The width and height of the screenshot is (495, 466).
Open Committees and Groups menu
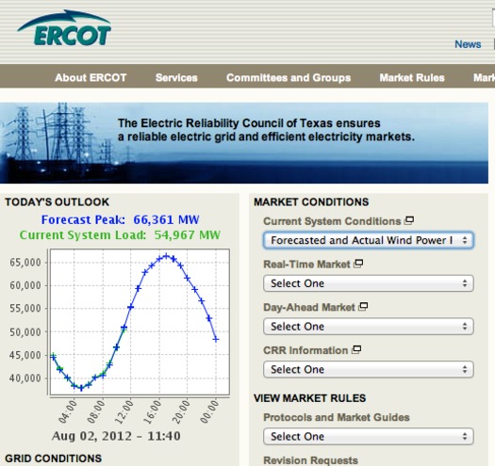pos(289,77)
